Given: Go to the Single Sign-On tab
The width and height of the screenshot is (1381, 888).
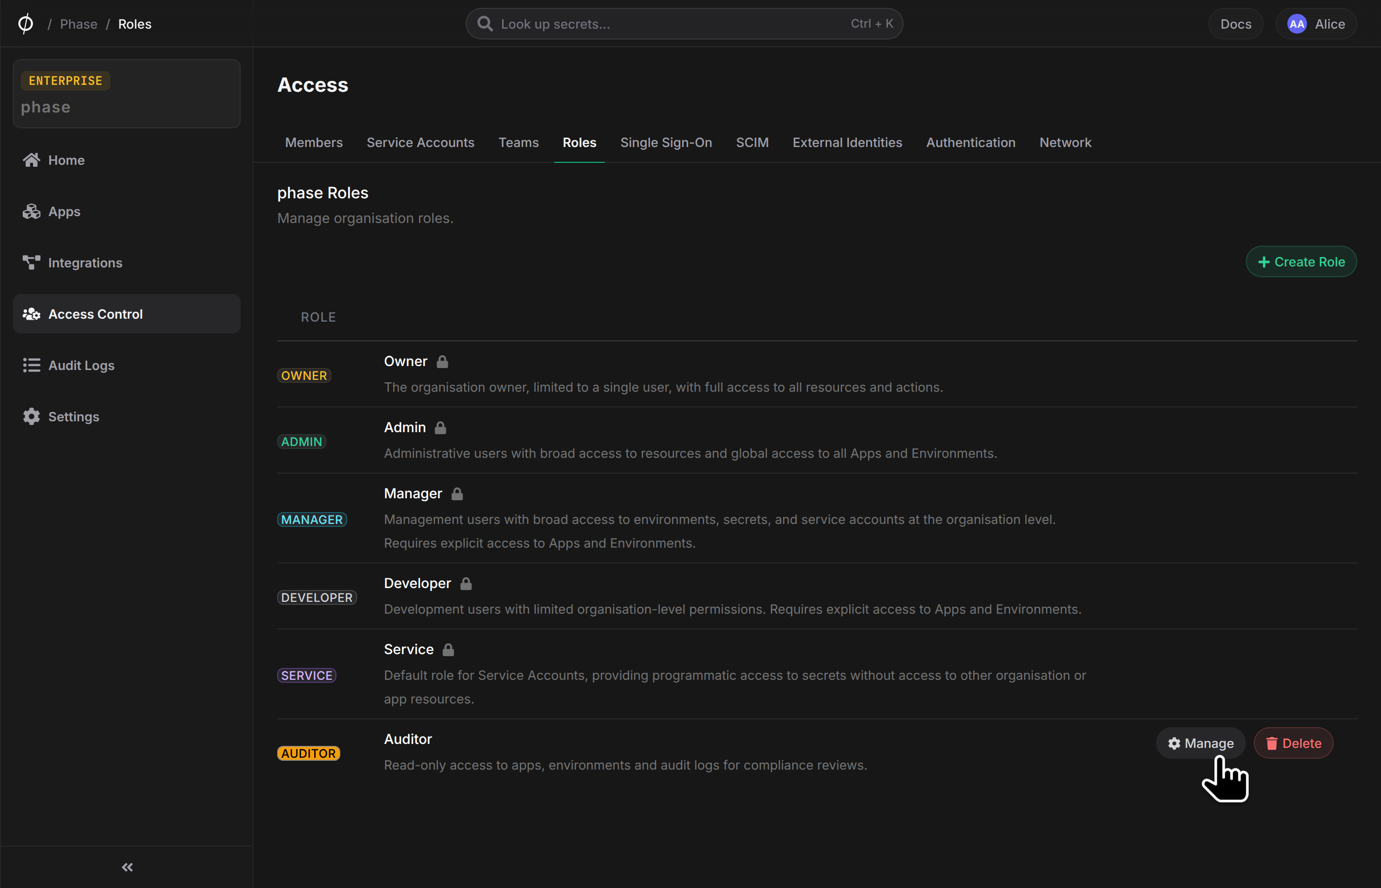Looking at the screenshot, I should (666, 143).
